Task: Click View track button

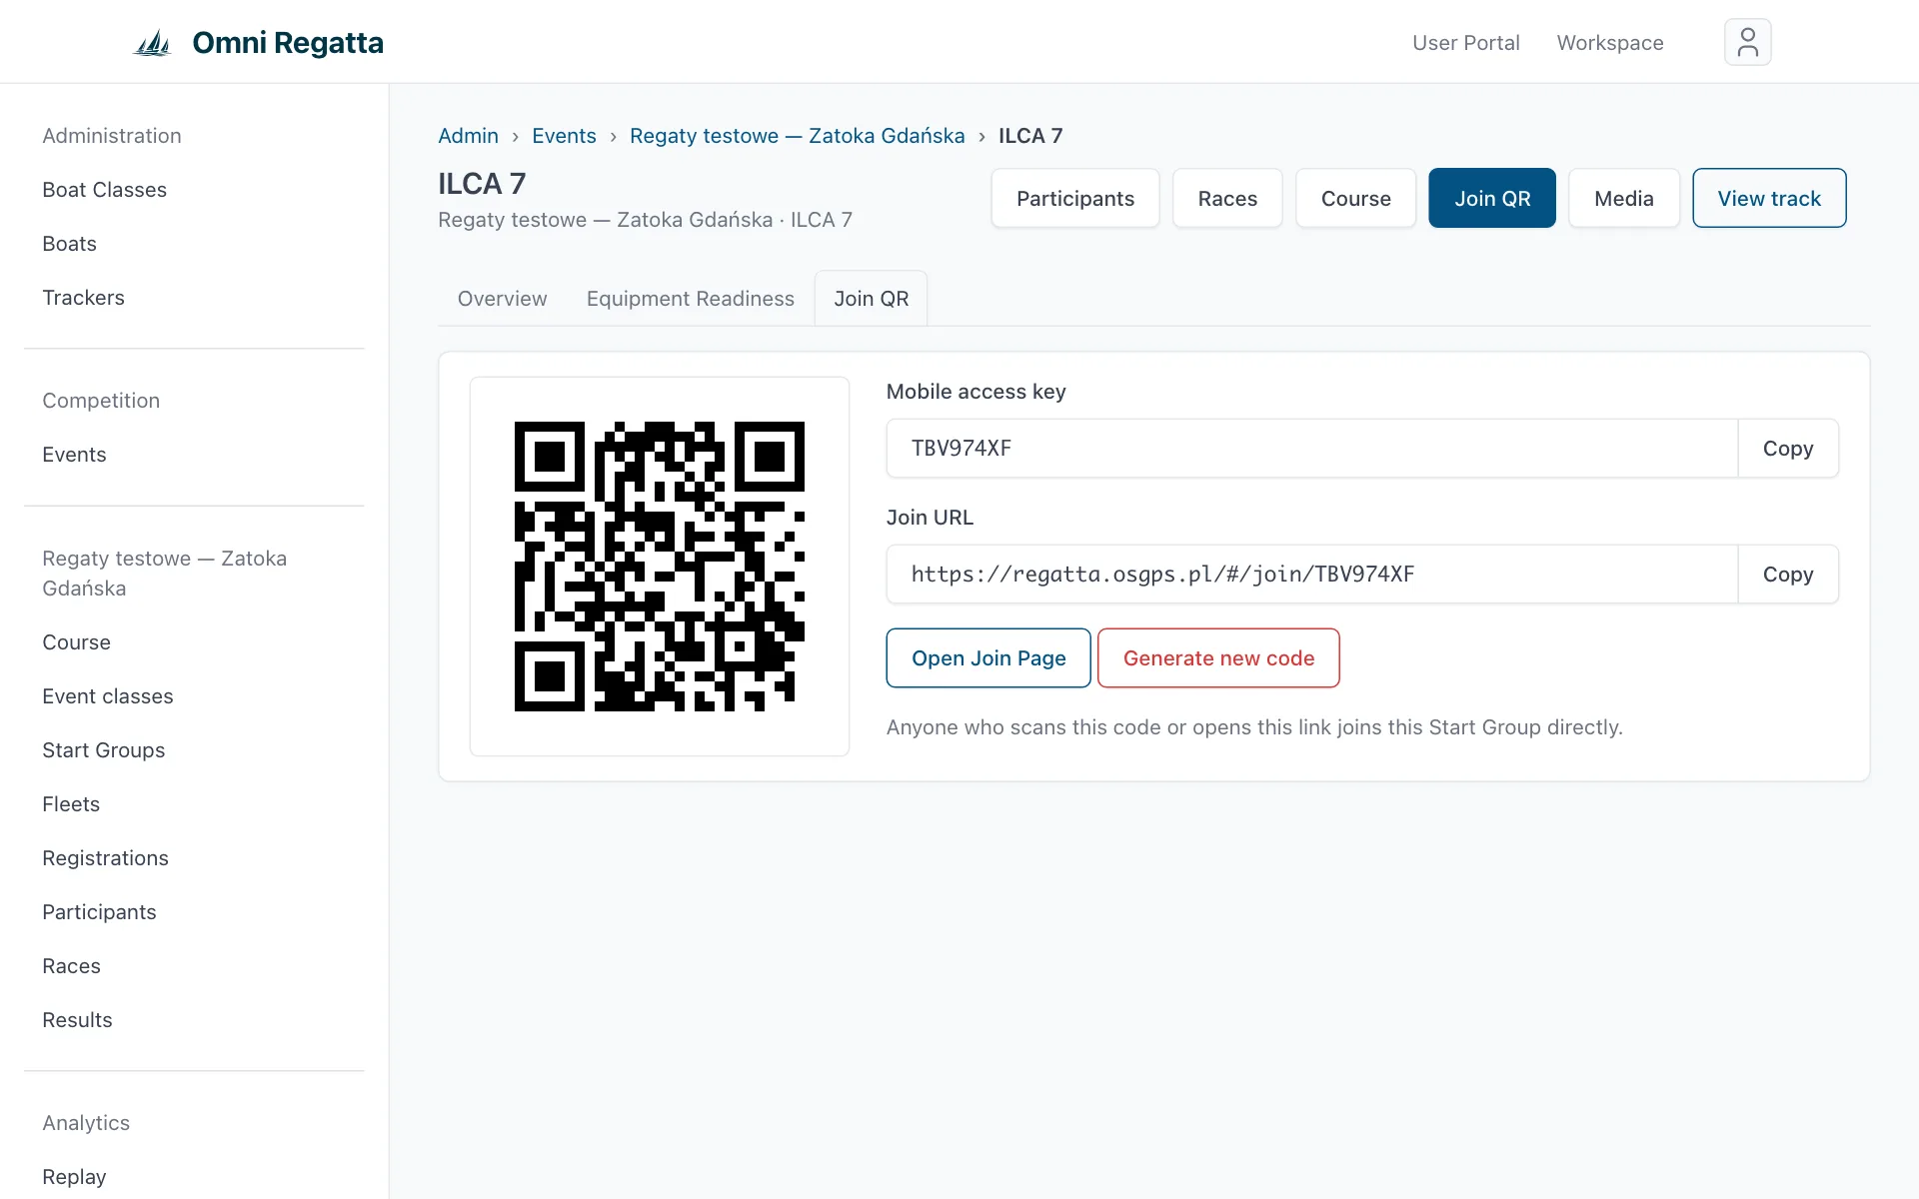Action: pyautogui.click(x=1769, y=198)
